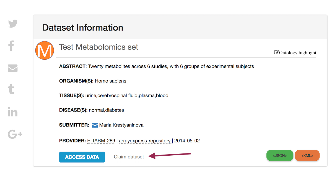This screenshot has height=170, width=332.
Task: Open submitter Maria Krestyaninova link
Action: click(121, 125)
